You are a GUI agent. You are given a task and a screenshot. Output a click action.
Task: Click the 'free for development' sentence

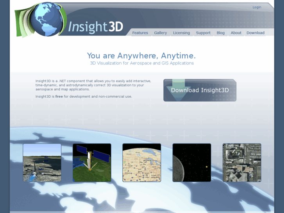pyautogui.click(x=84, y=97)
